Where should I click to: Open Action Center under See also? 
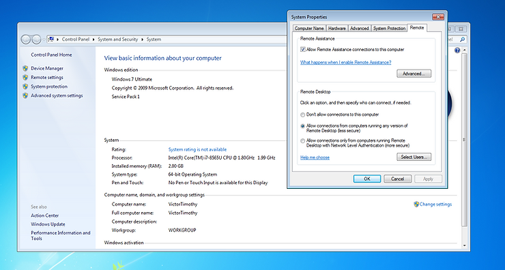(45, 215)
